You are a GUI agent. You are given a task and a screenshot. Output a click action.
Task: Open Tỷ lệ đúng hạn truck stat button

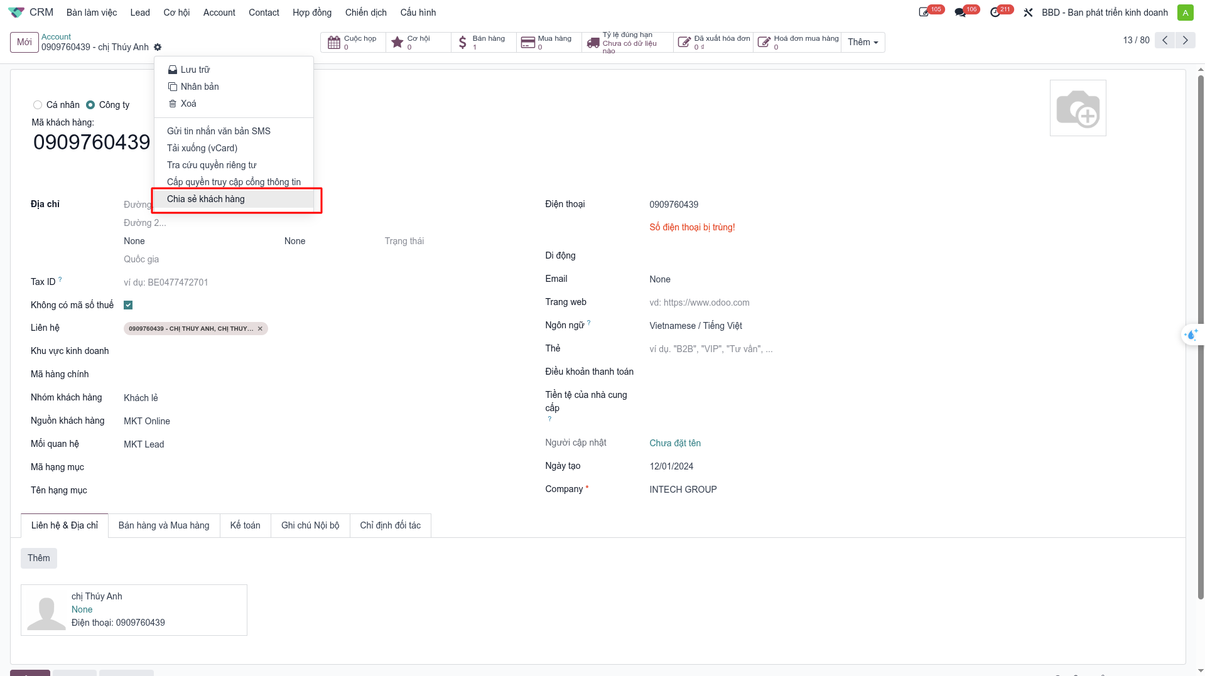pyautogui.click(x=627, y=42)
